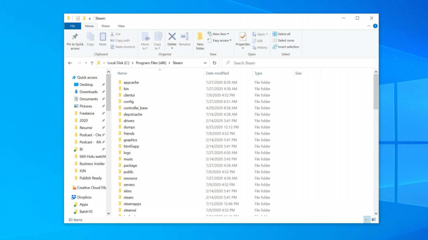428x240 pixels.
Task: Select Desktop in Quick access
Action: (86, 85)
